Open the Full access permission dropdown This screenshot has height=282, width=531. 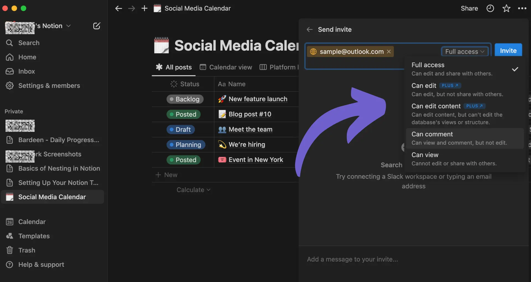click(x=465, y=52)
